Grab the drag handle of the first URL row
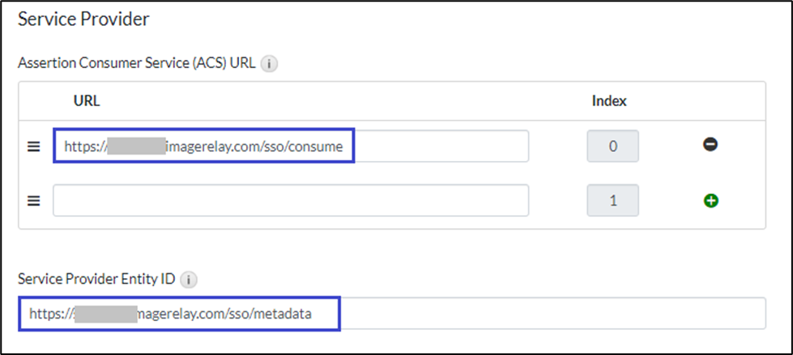Image resolution: width=793 pixels, height=355 pixels. click(34, 147)
